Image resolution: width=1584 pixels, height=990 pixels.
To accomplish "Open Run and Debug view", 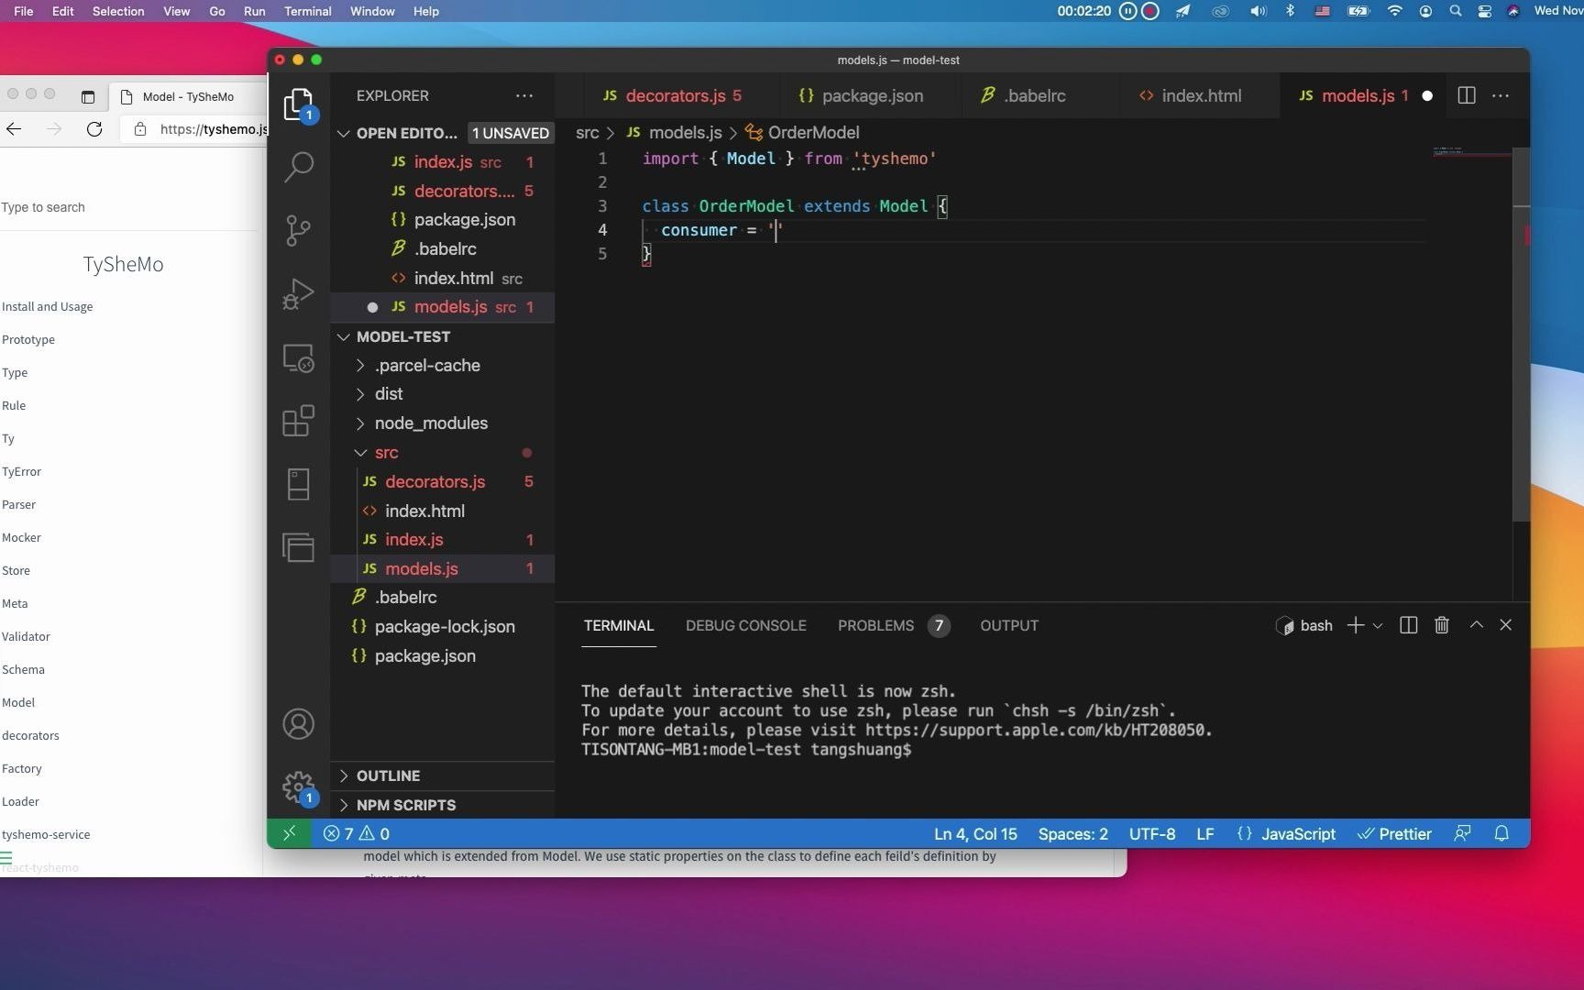I will tap(299, 293).
